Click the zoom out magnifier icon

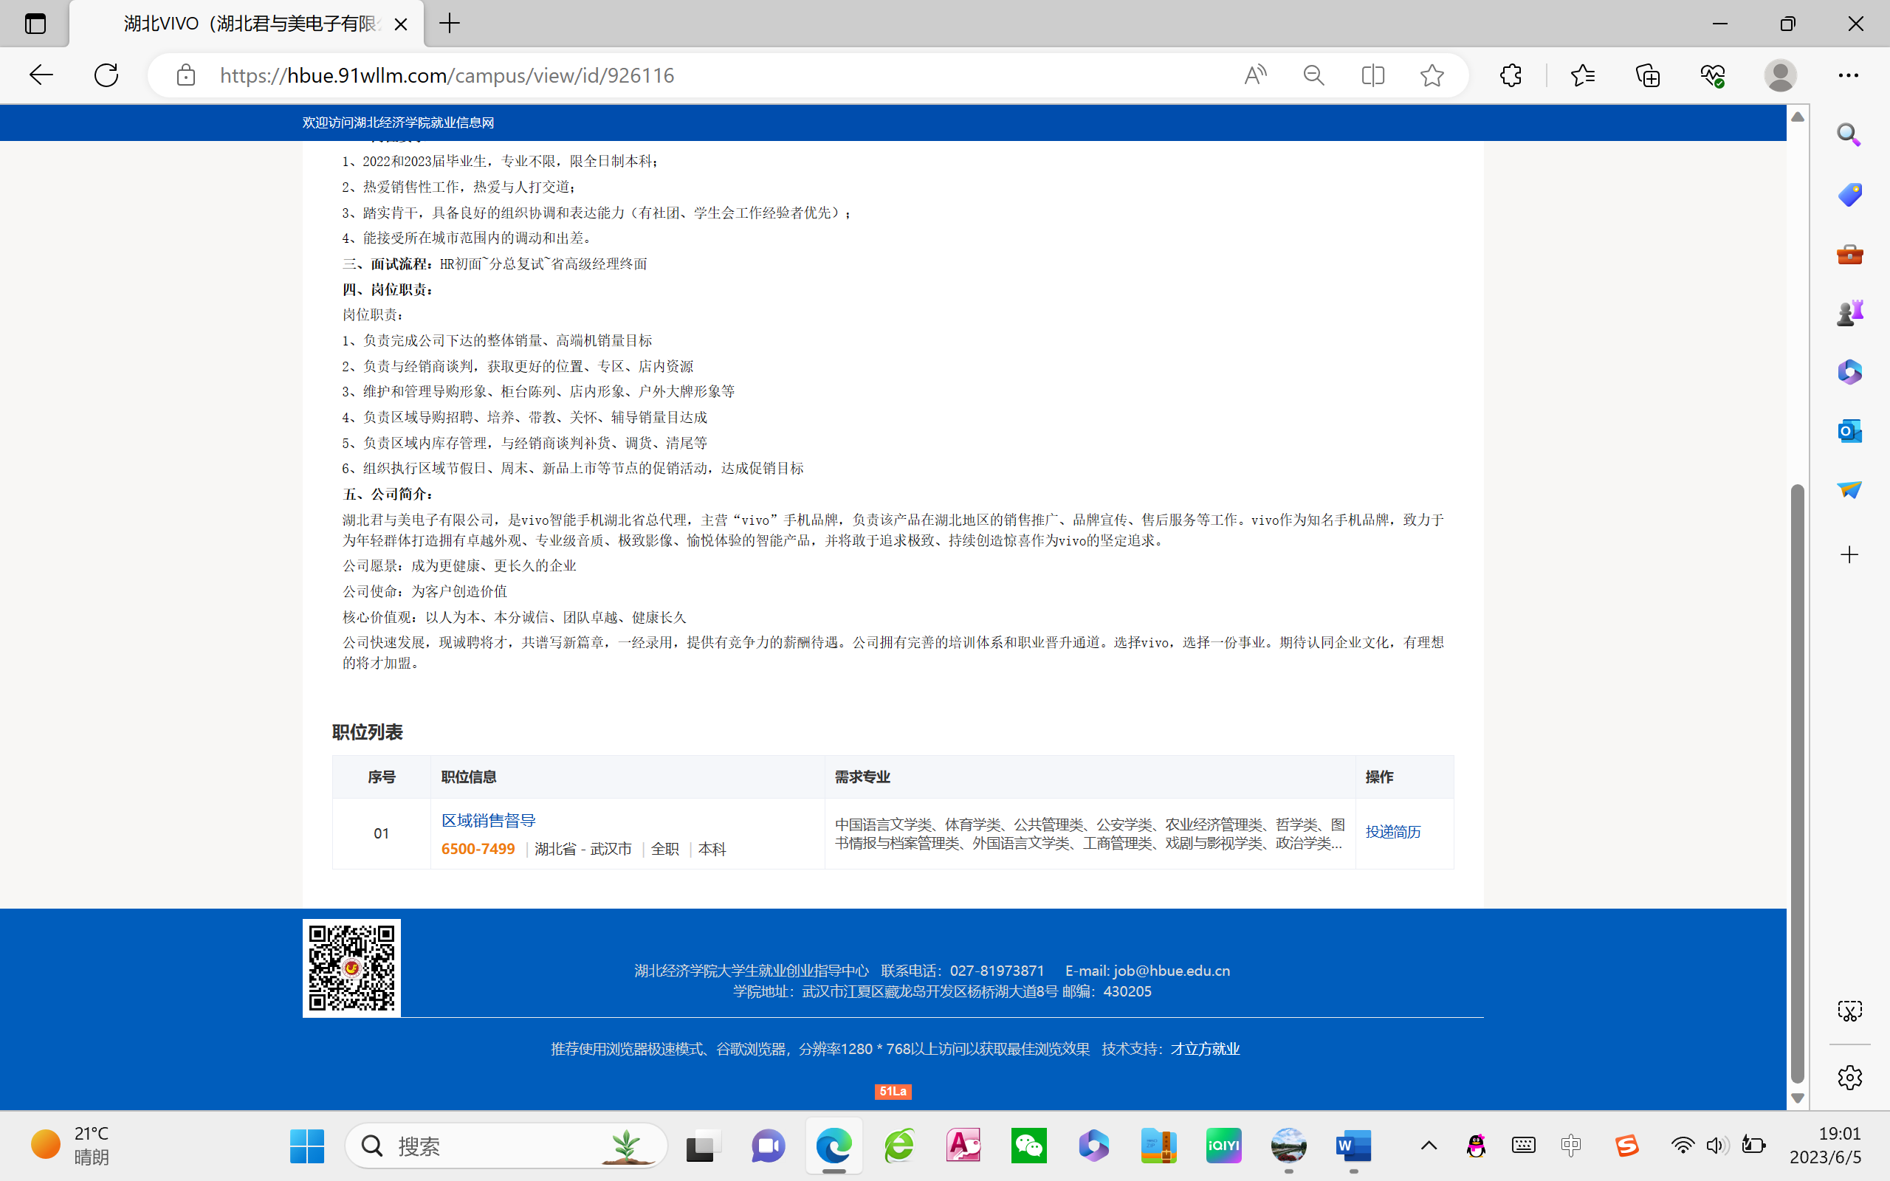[1313, 75]
